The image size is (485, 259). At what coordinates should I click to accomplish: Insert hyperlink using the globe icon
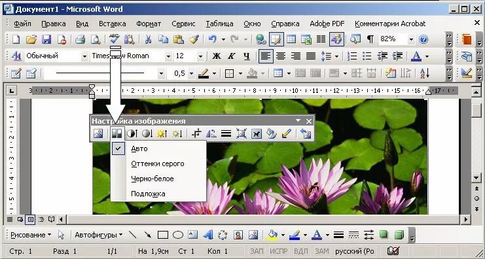[x=261, y=39]
